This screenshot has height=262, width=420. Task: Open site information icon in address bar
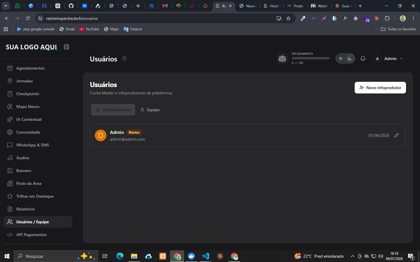(x=40, y=18)
